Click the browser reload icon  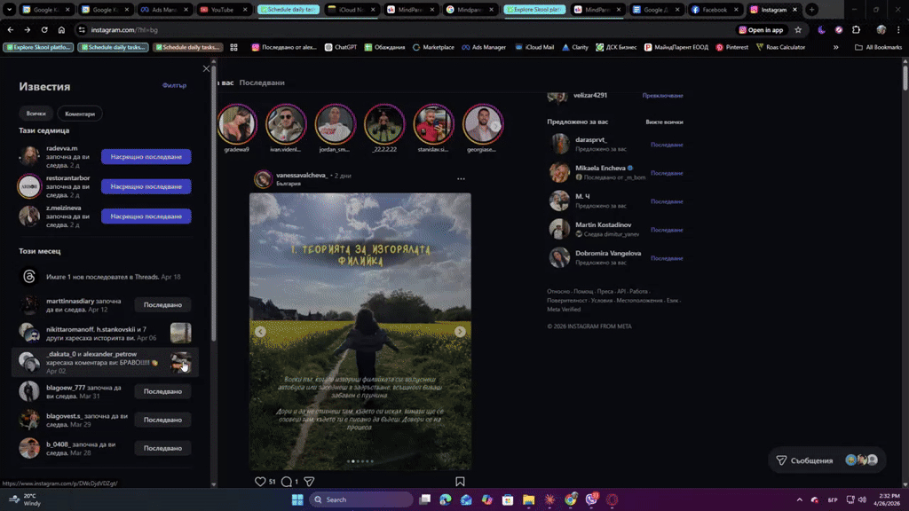pyautogui.click(x=44, y=29)
